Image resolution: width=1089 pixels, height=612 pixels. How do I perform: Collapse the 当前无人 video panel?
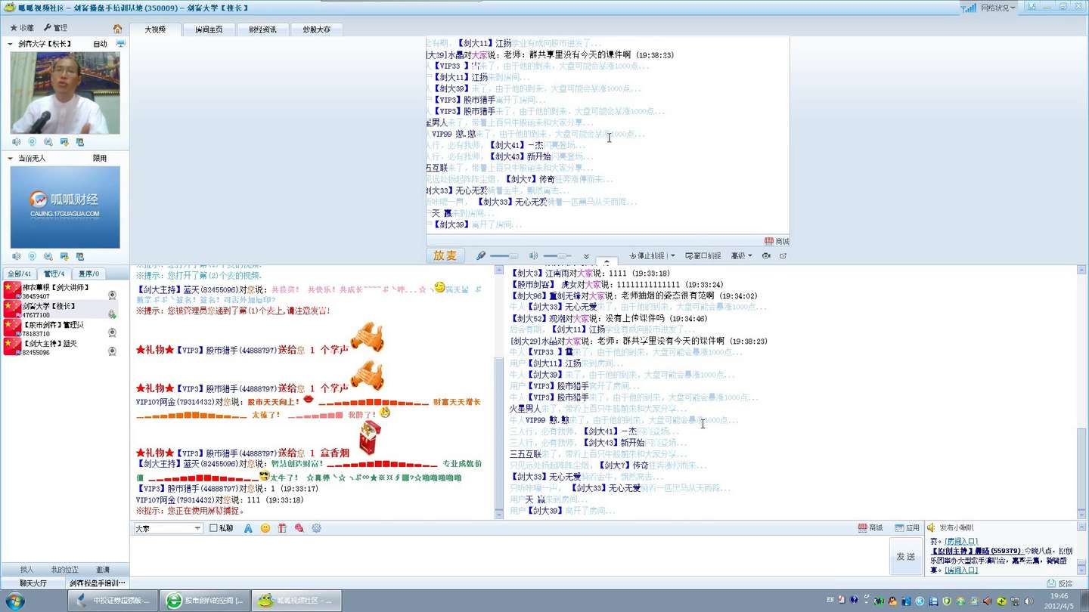click(10, 159)
